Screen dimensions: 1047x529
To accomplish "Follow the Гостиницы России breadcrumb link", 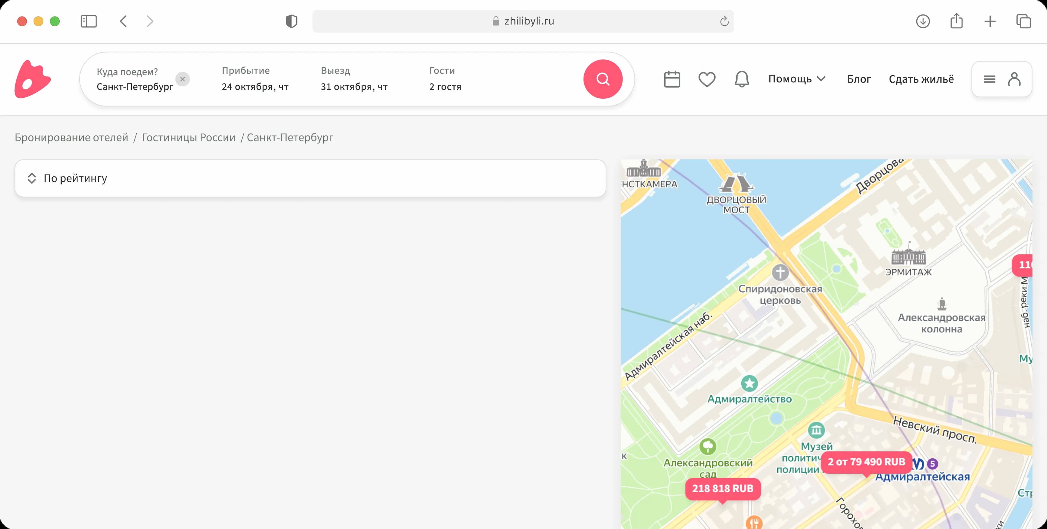I will pos(189,137).
